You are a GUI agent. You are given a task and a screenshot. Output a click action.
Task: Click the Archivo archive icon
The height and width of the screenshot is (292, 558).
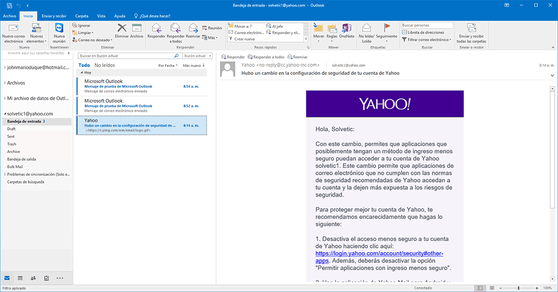(137, 31)
